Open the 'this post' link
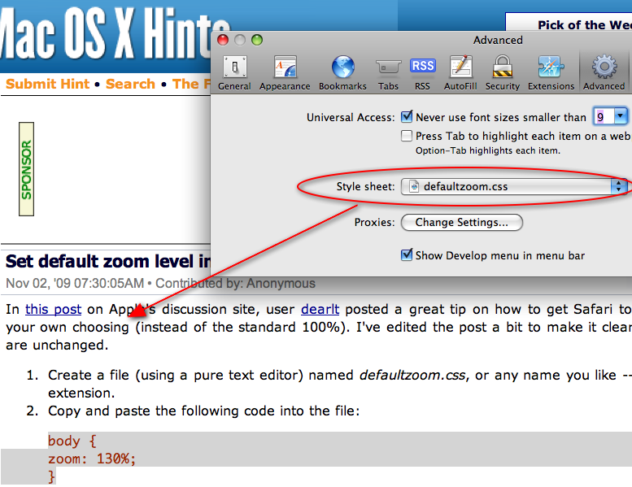The width and height of the screenshot is (632, 487). [x=53, y=310]
